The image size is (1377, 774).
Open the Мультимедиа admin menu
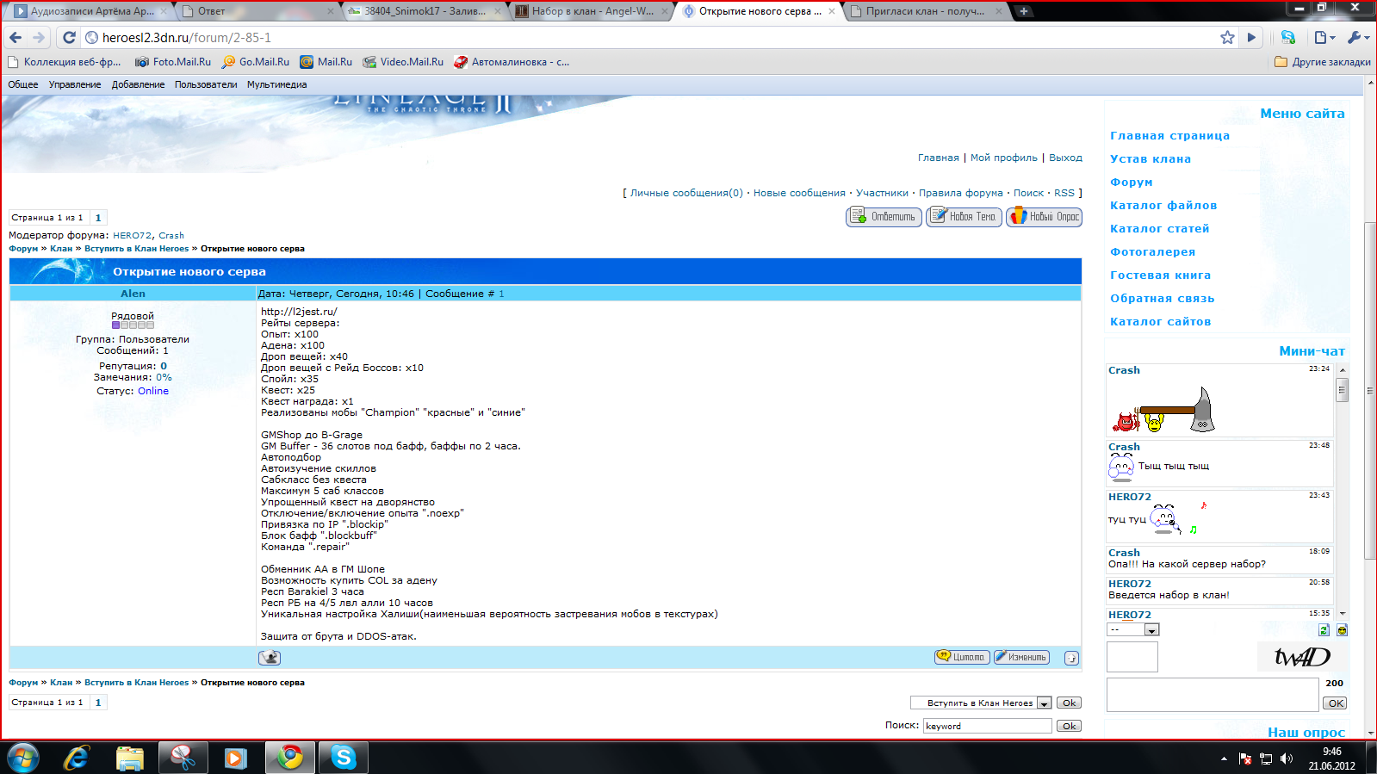(276, 84)
